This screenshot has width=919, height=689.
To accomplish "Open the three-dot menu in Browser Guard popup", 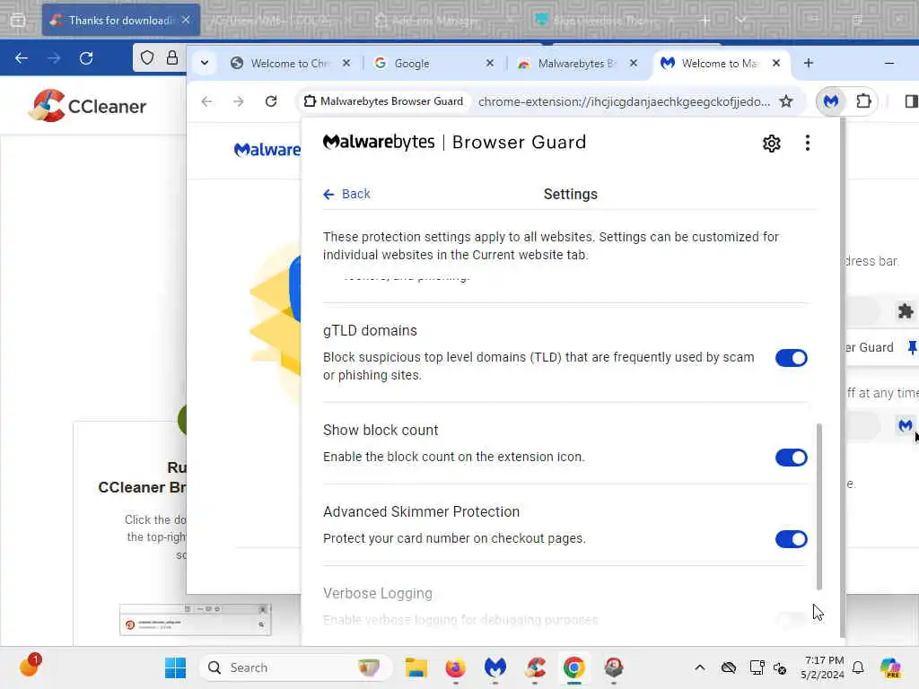I will (808, 143).
